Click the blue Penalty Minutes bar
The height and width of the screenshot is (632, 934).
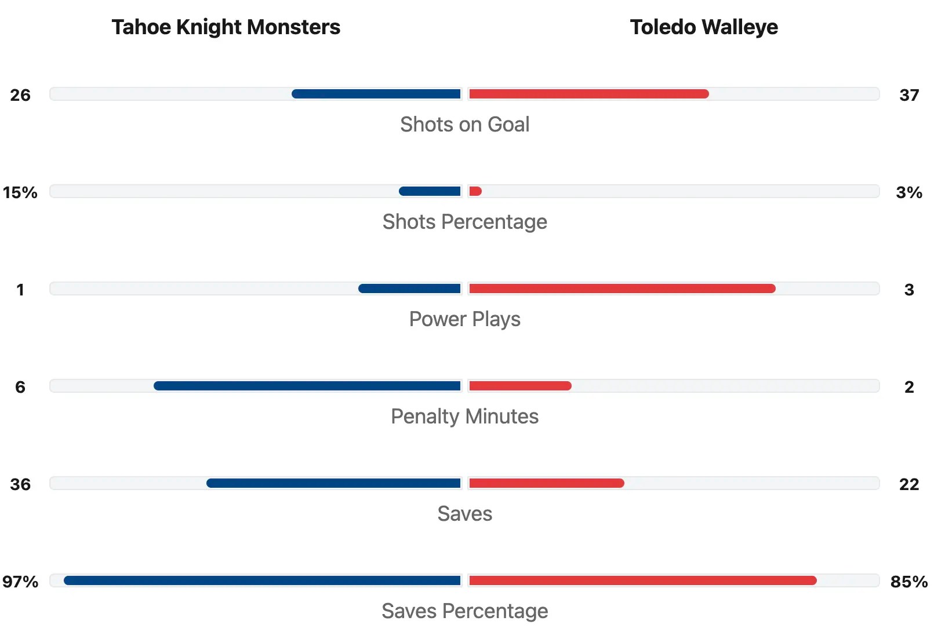click(307, 386)
